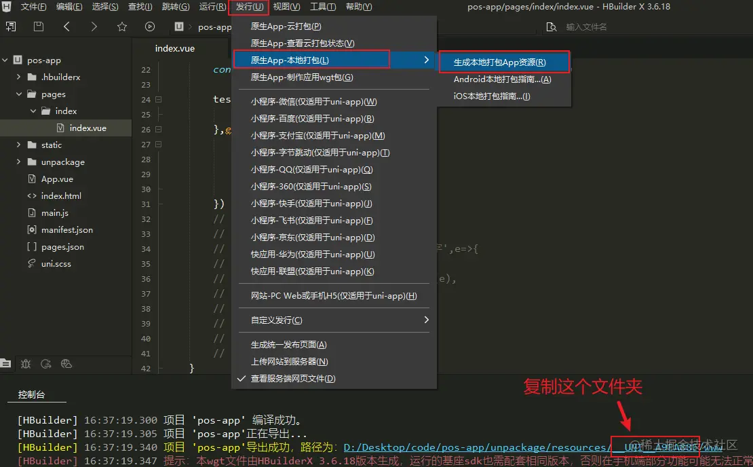Viewport: 753px width, 467px height.
Task: Click the run play circle icon
Action: pos(150,27)
